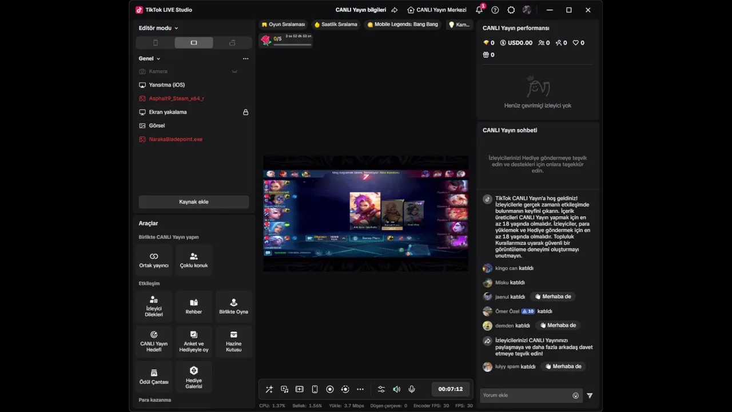732x412 pixels.
Task: Click the USD0.00 earnings stat
Action: (516, 43)
